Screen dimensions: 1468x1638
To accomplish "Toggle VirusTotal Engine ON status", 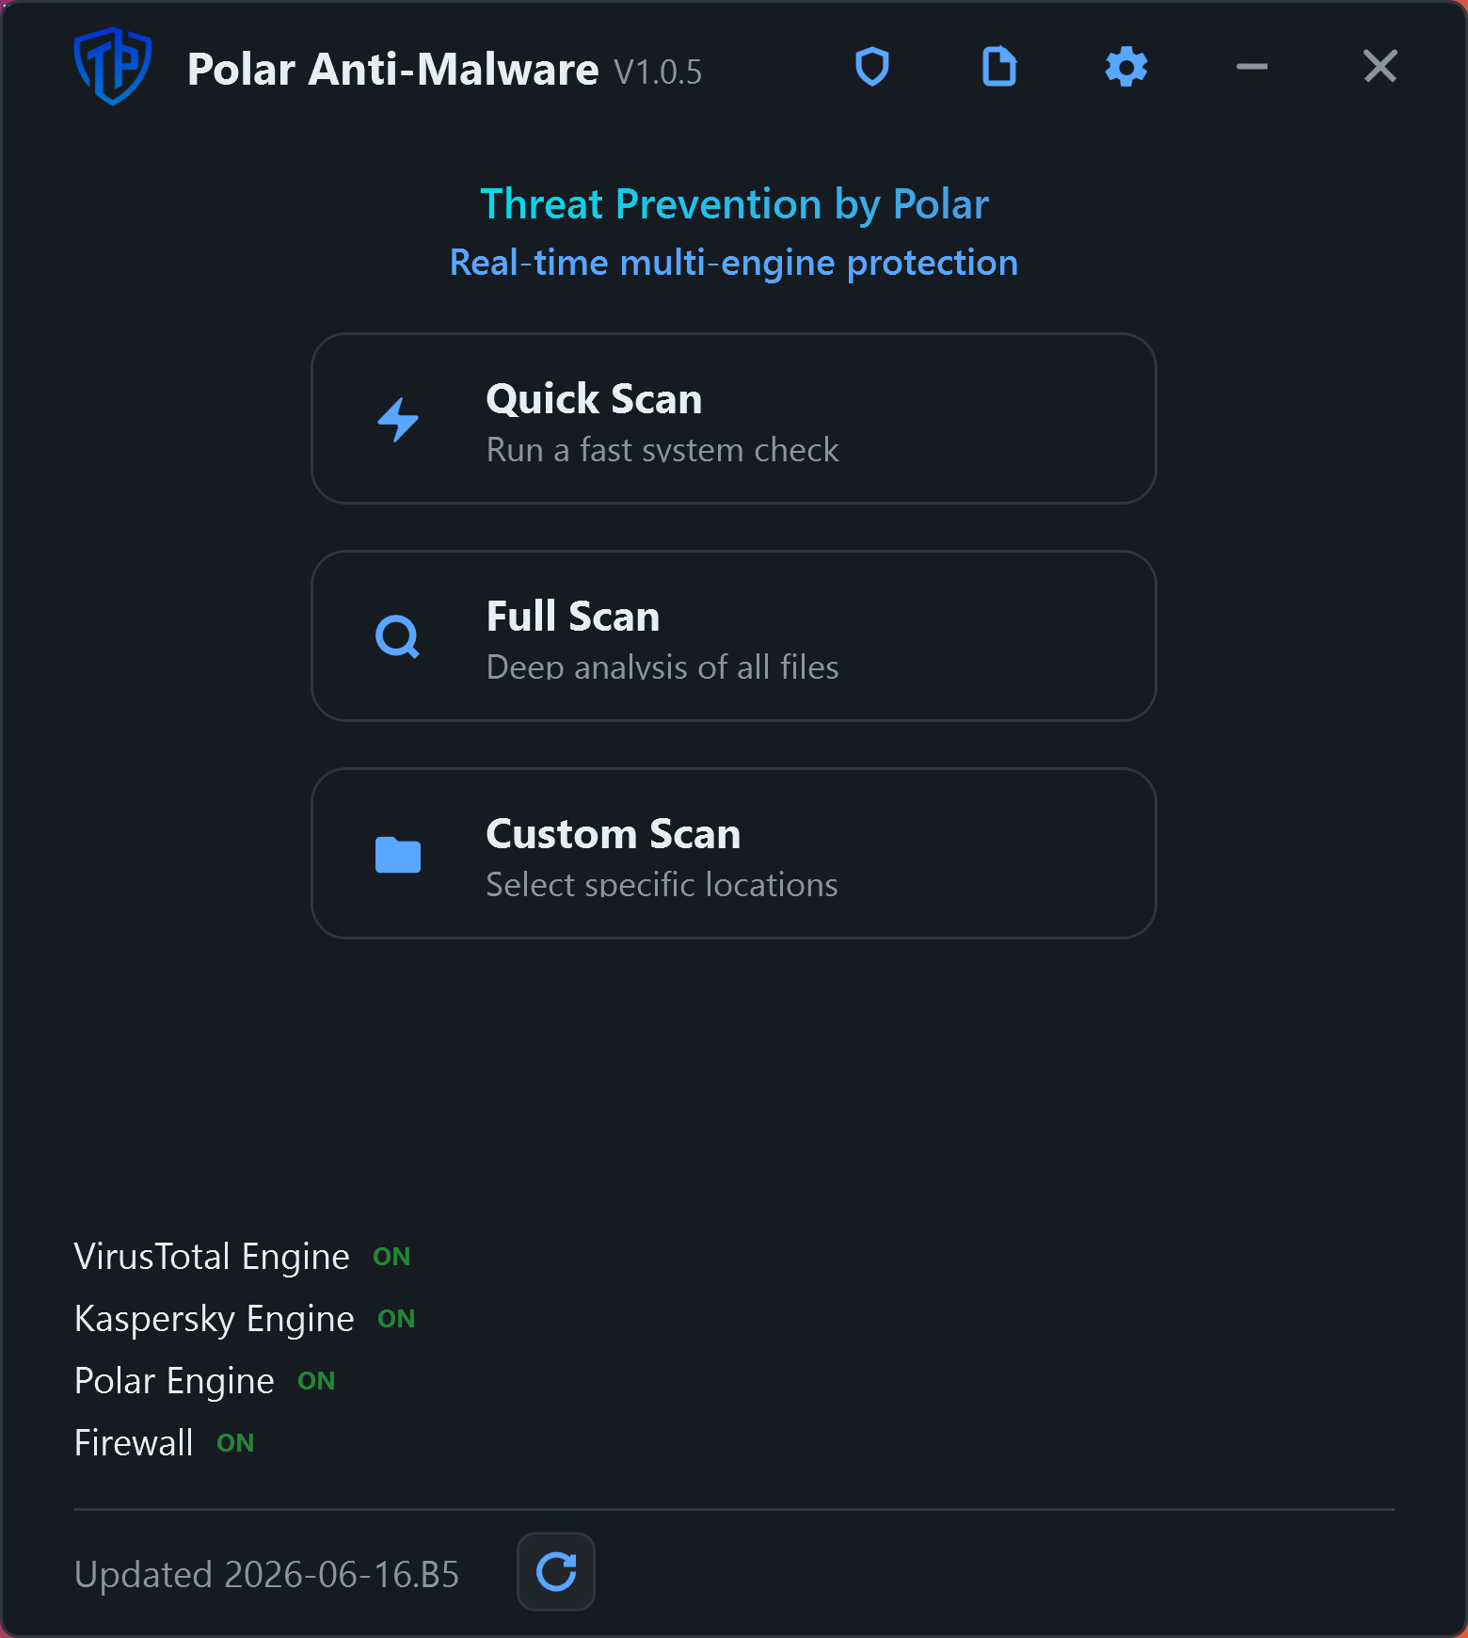I will click(391, 1257).
